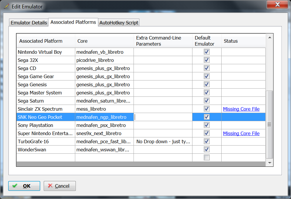
Task: Open the AutoHotkey Script tab
Action: [119, 23]
